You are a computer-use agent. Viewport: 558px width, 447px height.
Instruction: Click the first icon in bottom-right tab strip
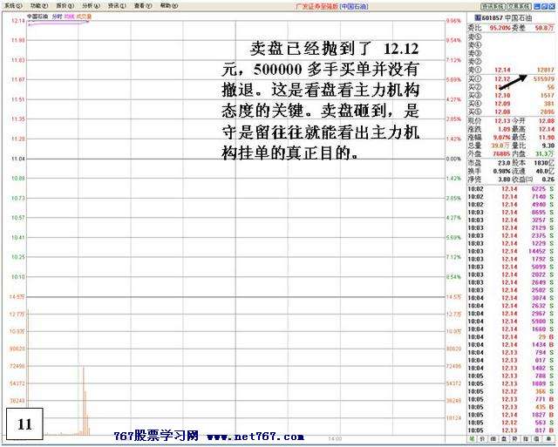click(x=472, y=440)
